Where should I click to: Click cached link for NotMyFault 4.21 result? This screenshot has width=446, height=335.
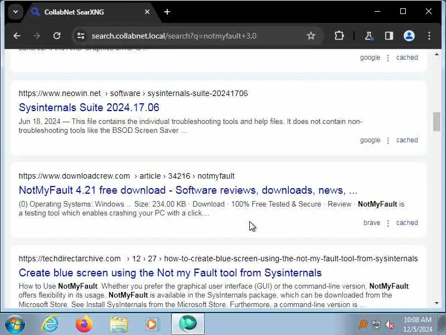pyautogui.click(x=407, y=222)
